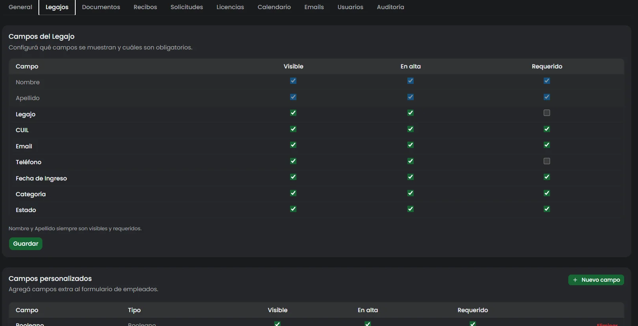Uncheck Visible for the Estado field
This screenshot has height=326, width=638.
click(x=293, y=209)
